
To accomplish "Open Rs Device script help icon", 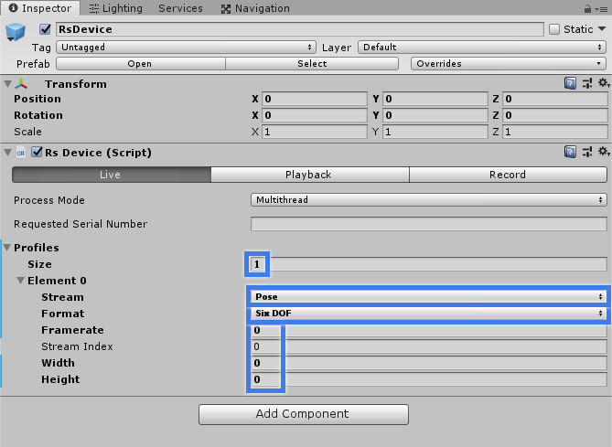I will pyautogui.click(x=570, y=152).
